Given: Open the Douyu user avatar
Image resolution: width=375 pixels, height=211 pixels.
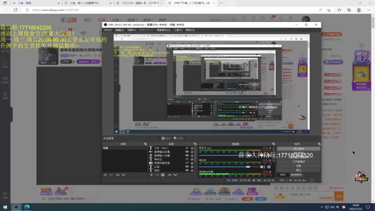Looking at the screenshot, I should [x=306, y=20].
